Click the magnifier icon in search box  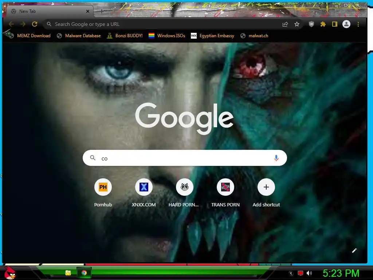(93, 157)
